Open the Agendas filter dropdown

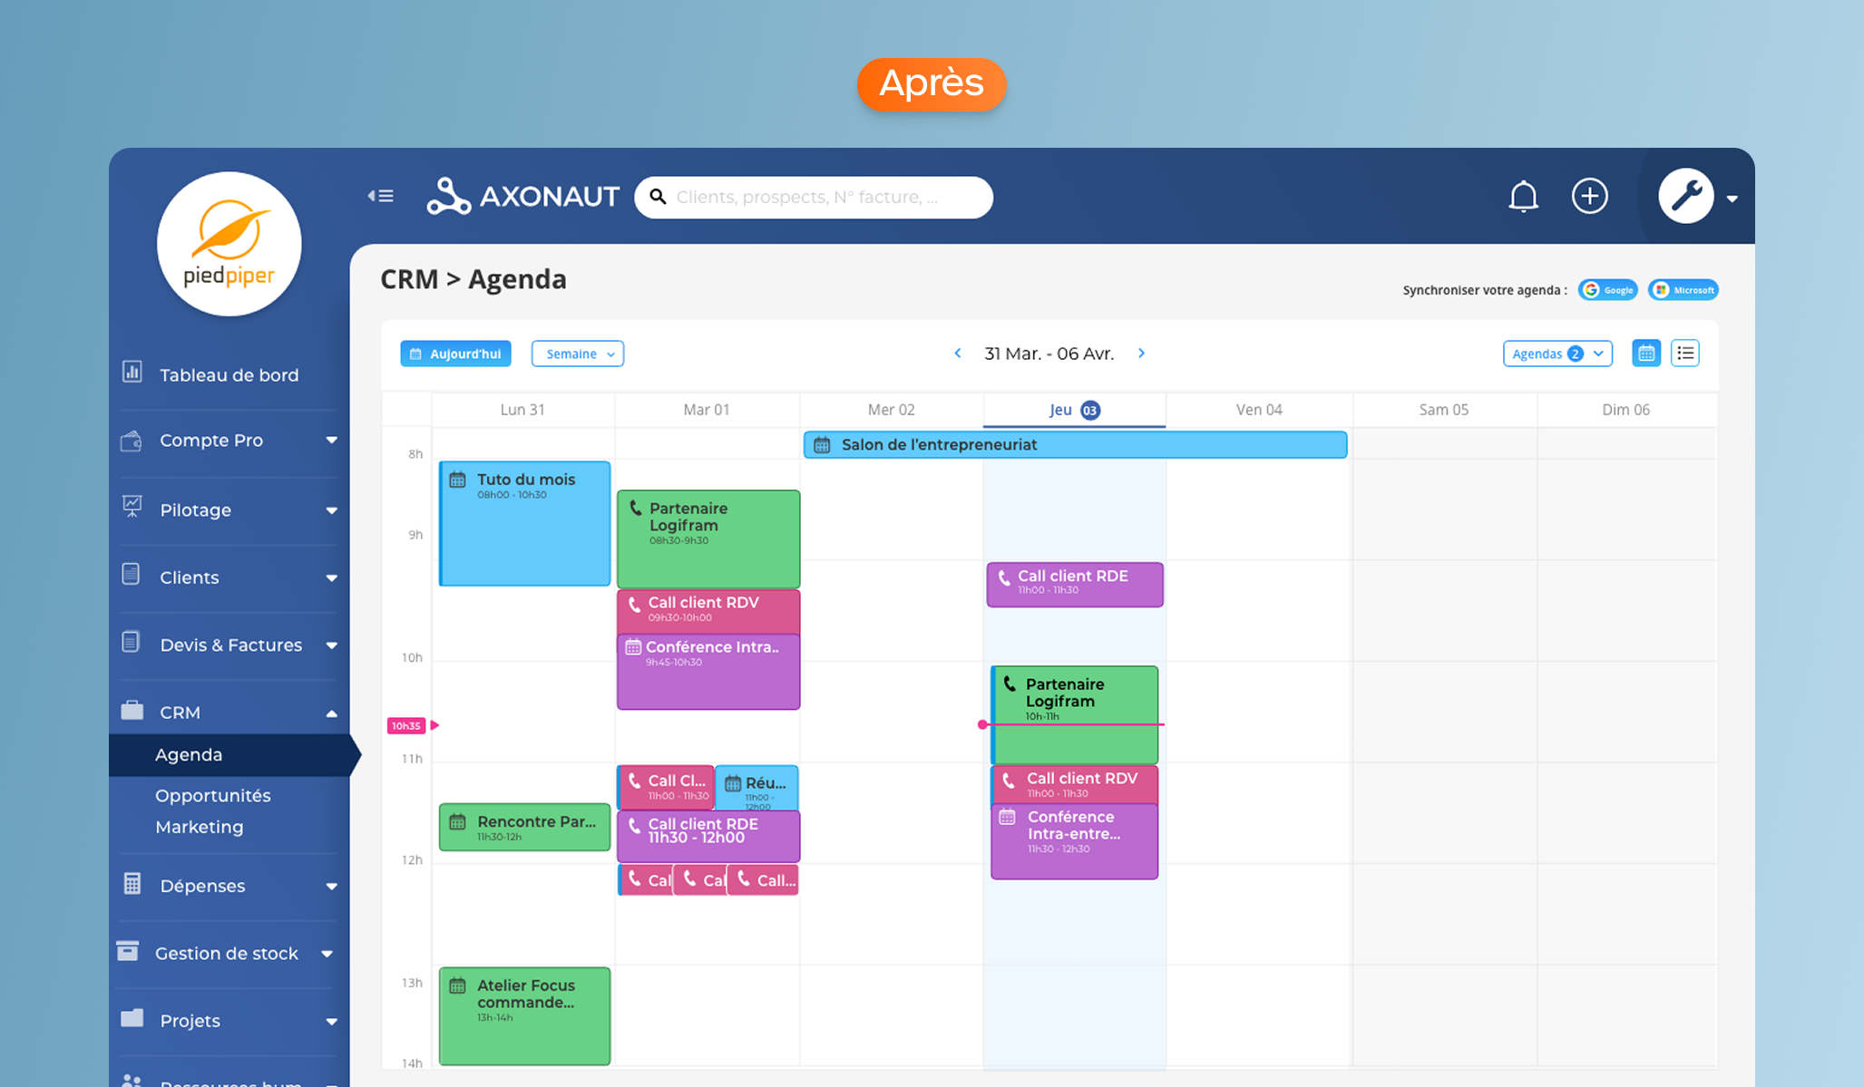[1557, 354]
